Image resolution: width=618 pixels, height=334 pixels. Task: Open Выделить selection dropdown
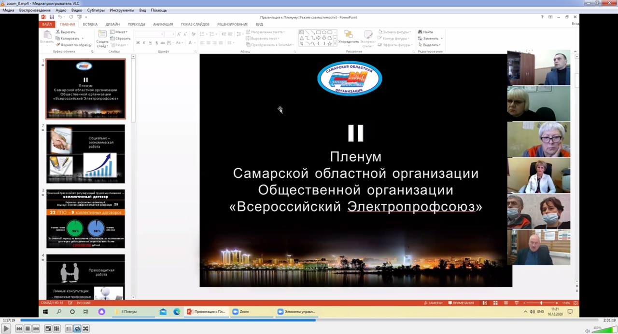(429, 45)
